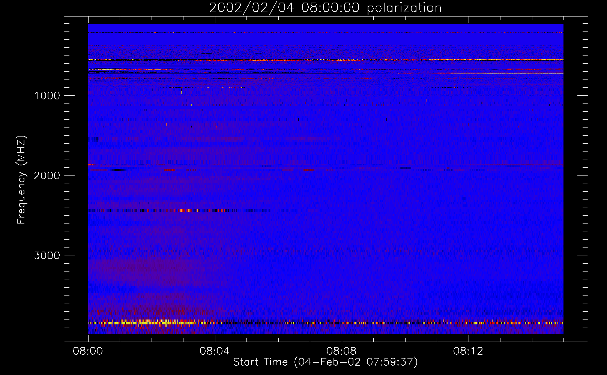Click the 08:12 time axis label

(x=468, y=351)
